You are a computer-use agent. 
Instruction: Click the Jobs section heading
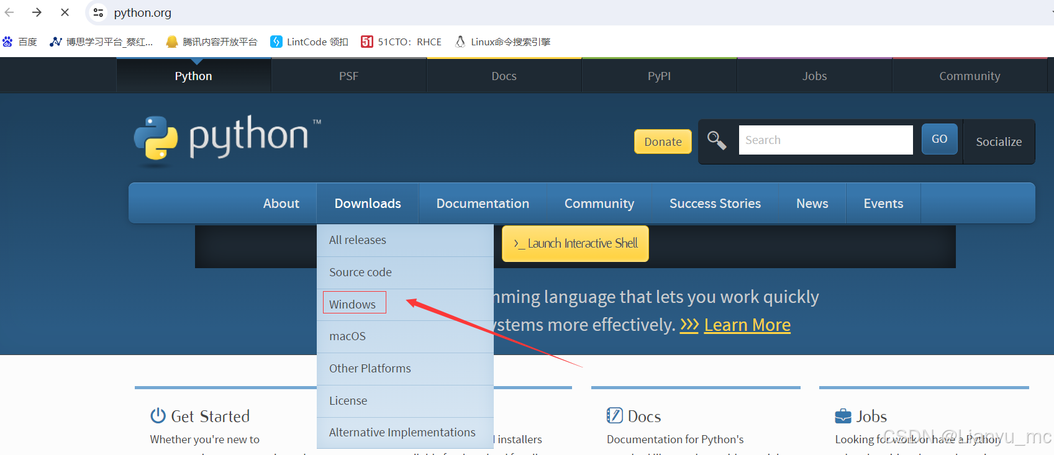tap(871, 416)
